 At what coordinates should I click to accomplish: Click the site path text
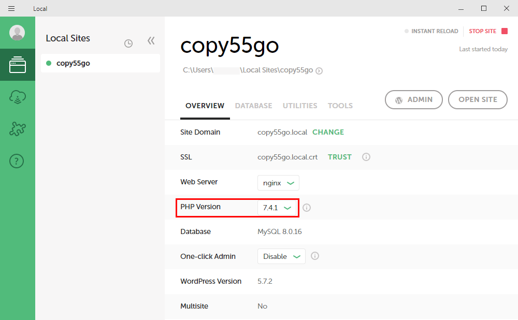tap(248, 70)
